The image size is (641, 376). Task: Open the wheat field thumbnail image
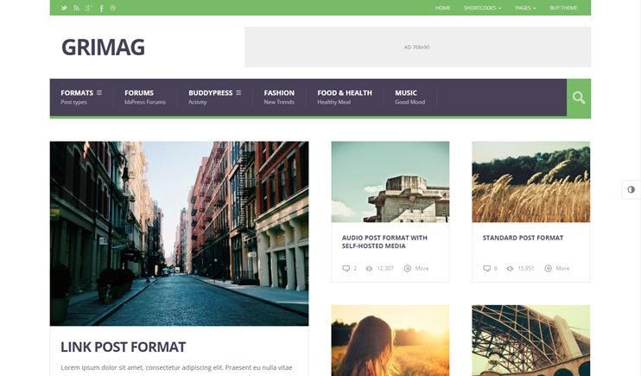531,182
